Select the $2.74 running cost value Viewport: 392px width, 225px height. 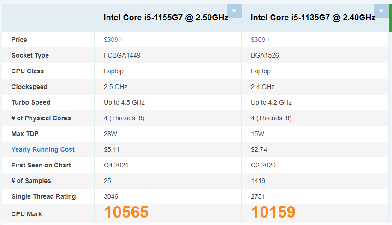point(259,149)
